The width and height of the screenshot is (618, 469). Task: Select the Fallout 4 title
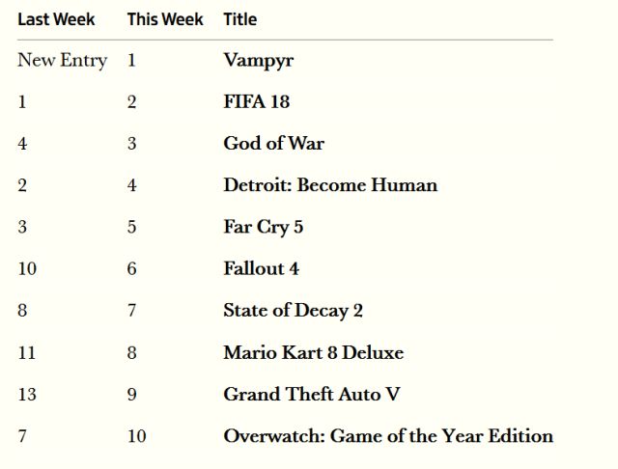pyautogui.click(x=261, y=268)
